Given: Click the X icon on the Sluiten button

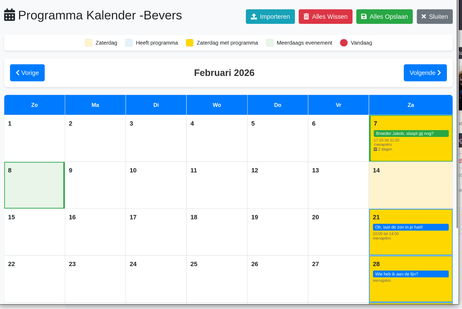Looking at the screenshot, I should (423, 16).
